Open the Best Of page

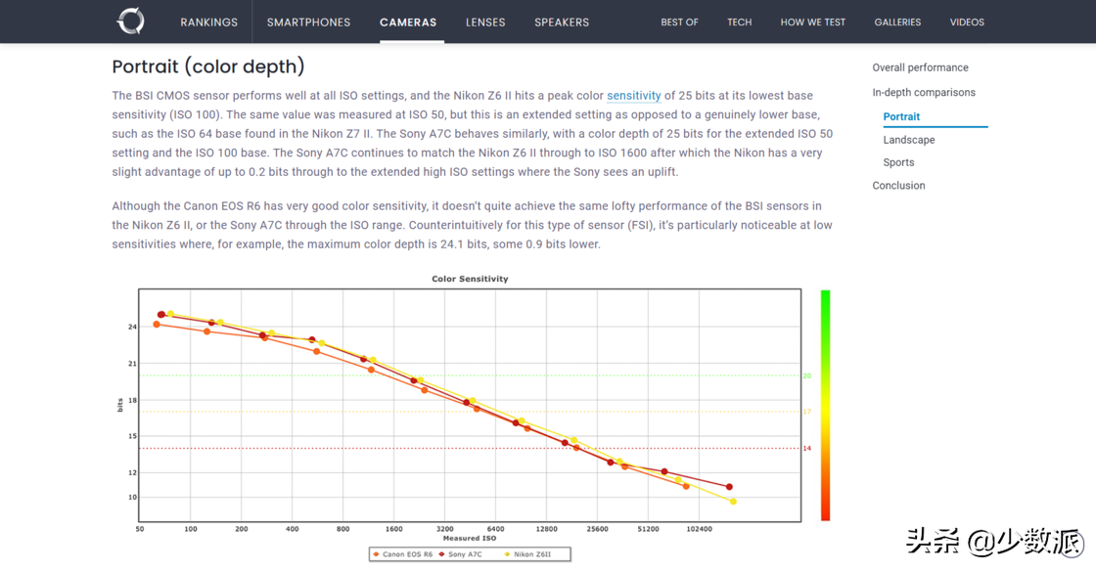tap(679, 22)
